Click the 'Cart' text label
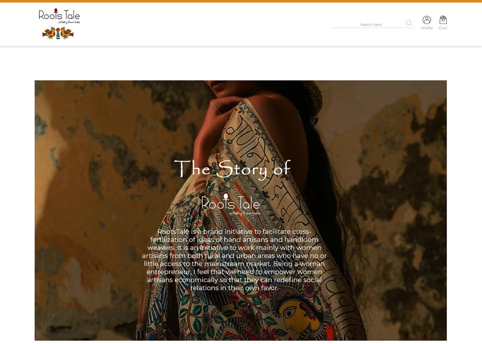Viewport: 482px width, 344px height. point(443,28)
